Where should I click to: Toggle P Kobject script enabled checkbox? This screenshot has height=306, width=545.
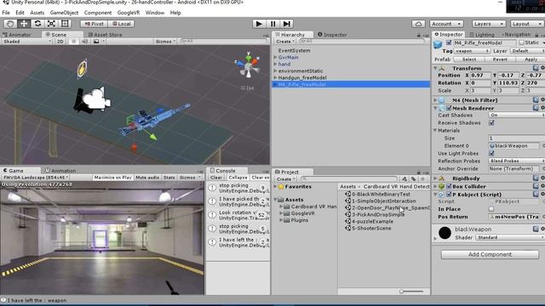[449, 195]
